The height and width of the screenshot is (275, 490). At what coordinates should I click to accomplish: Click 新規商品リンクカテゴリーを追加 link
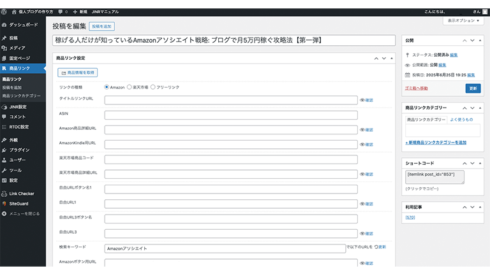tap(436, 143)
